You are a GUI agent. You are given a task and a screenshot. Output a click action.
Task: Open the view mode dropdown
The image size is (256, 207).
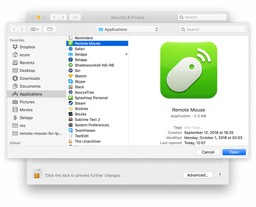coord(34,29)
